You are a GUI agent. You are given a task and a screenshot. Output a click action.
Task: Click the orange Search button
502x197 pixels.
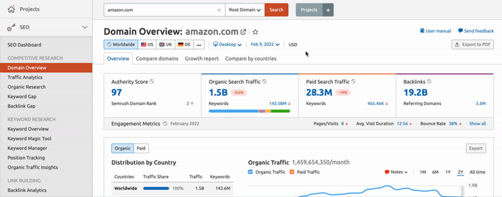click(x=276, y=10)
